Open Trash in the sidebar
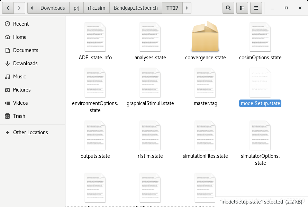The width and height of the screenshot is (308, 207). coord(33,116)
